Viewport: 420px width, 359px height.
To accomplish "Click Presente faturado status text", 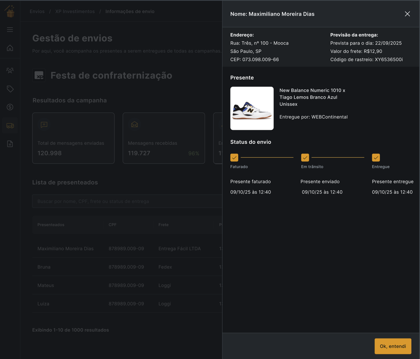I will (x=250, y=182).
